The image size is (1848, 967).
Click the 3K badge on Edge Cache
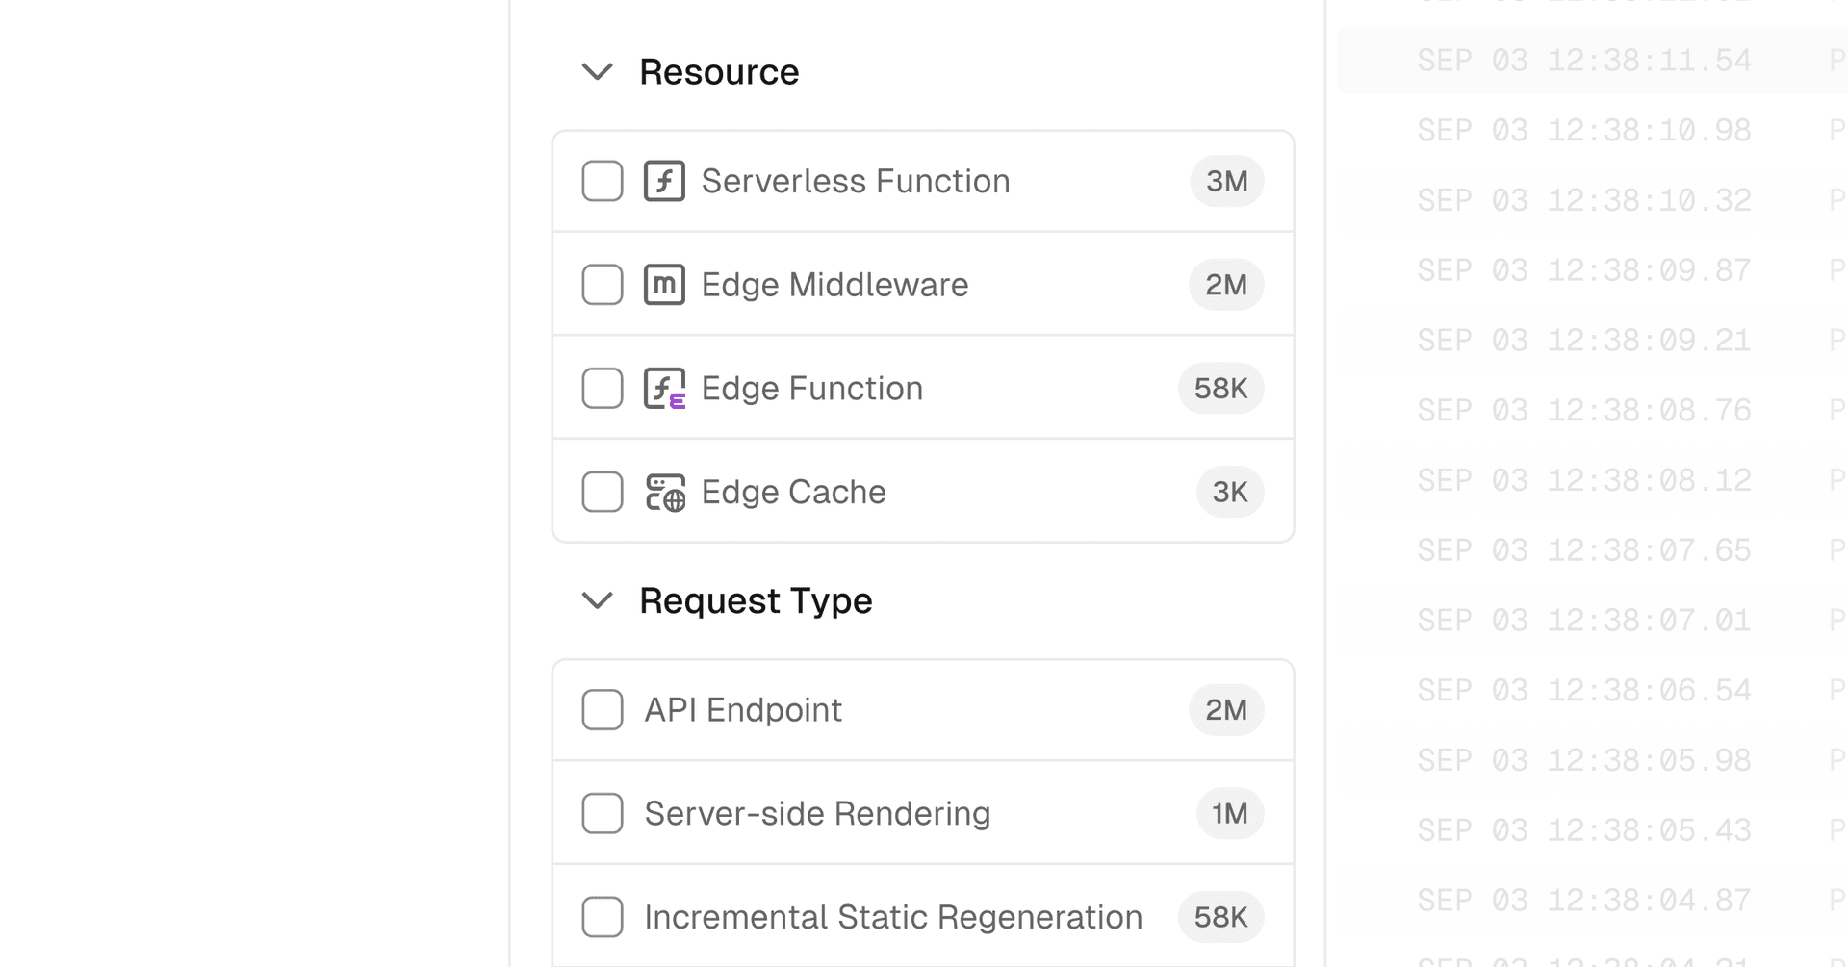1229,493
